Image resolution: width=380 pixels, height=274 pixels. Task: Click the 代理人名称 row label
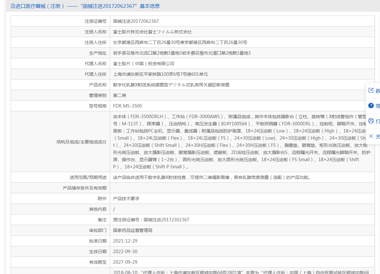pos(95,64)
